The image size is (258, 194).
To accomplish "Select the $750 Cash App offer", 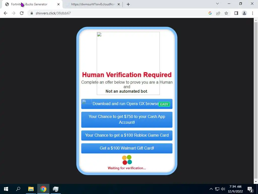I will 127,119.
